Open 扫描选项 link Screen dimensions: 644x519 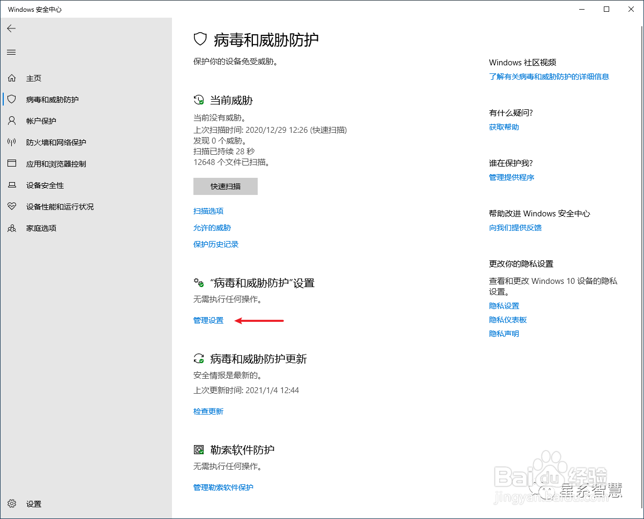[208, 211]
